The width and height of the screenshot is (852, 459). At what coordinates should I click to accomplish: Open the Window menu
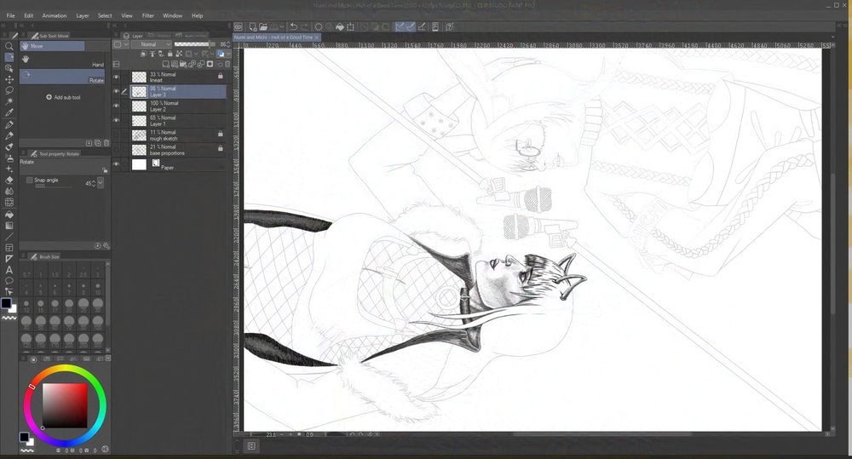click(172, 15)
